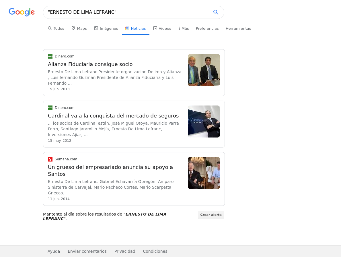Open the Condiciones footer link
The image size is (341, 257).
pyautogui.click(x=155, y=251)
